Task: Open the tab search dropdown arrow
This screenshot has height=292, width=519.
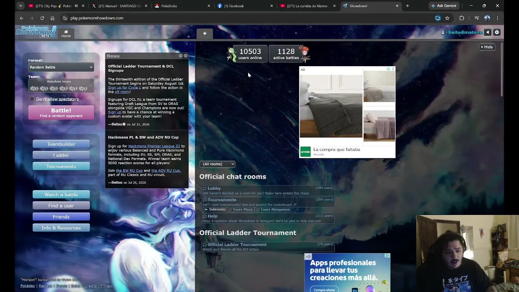Action: click(x=20, y=6)
